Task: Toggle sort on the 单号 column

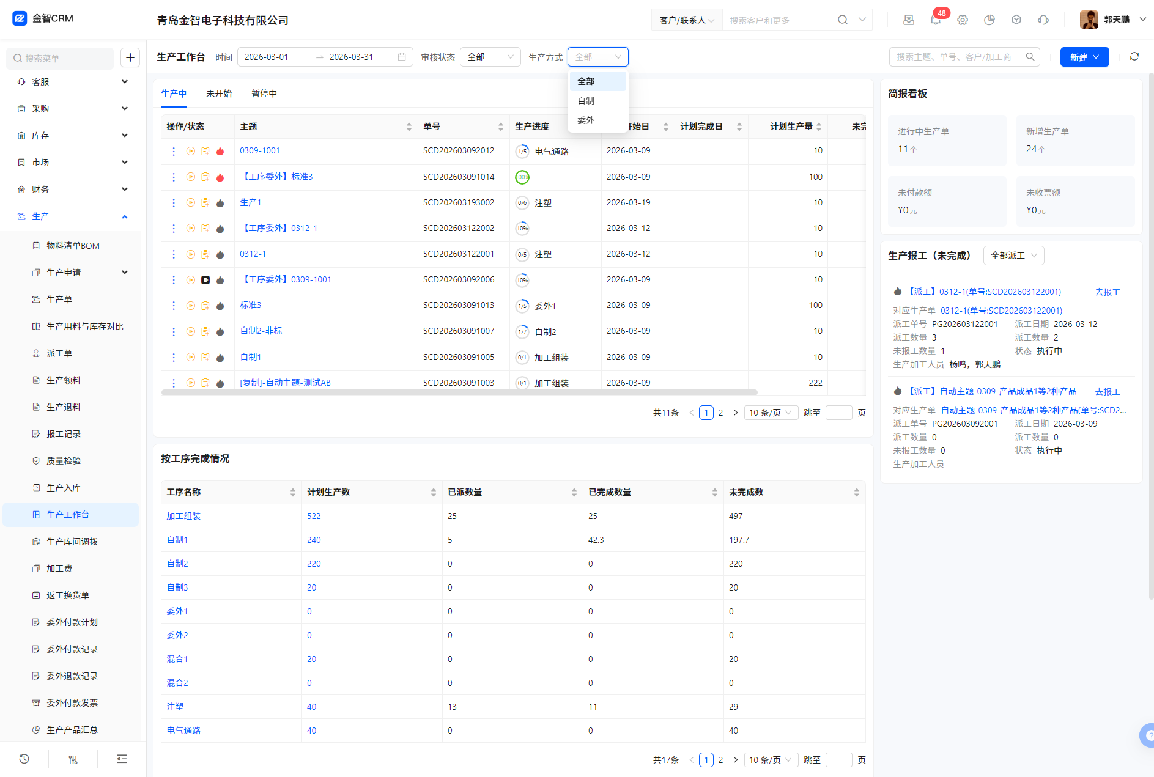Action: click(x=500, y=127)
